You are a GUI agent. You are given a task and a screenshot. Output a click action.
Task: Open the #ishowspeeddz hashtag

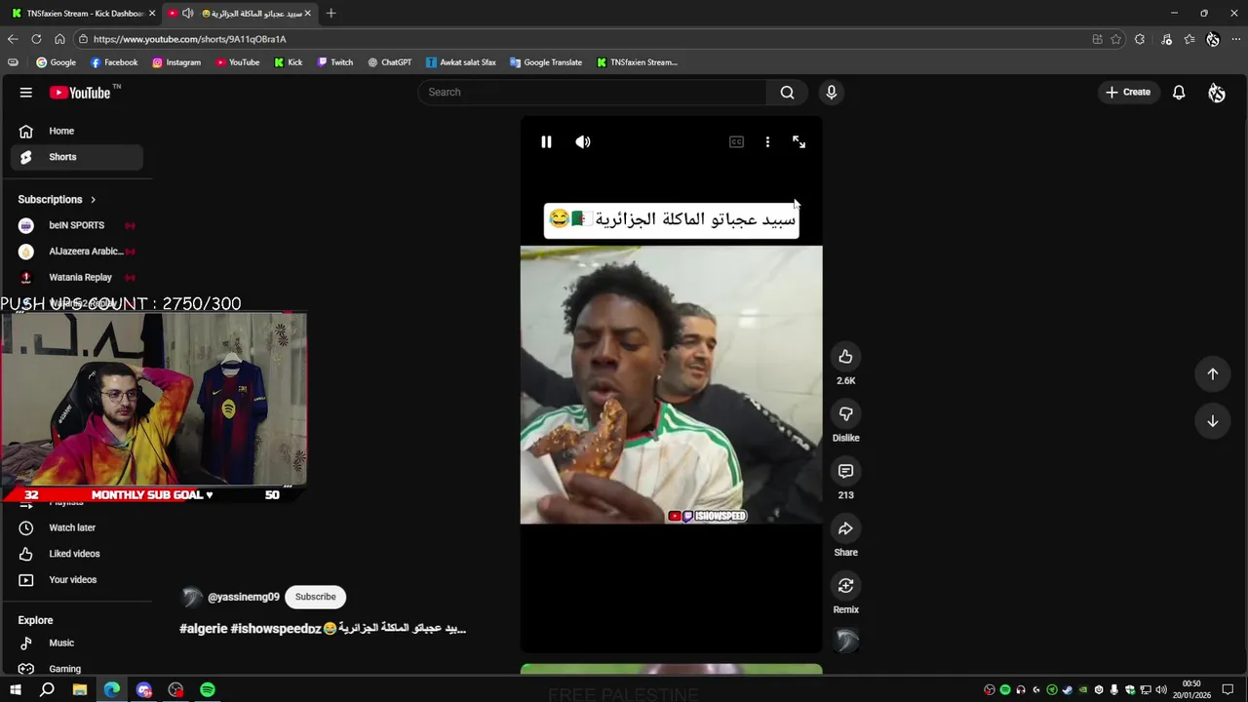tap(276, 629)
